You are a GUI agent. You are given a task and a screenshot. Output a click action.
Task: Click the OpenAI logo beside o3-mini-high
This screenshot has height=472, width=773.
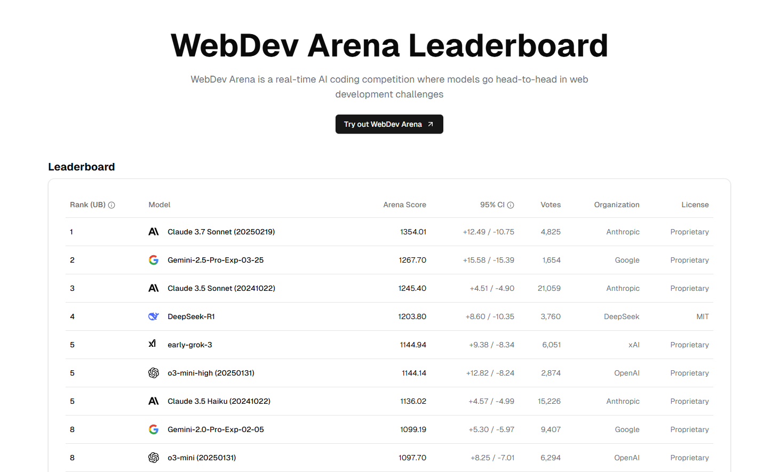tap(154, 373)
